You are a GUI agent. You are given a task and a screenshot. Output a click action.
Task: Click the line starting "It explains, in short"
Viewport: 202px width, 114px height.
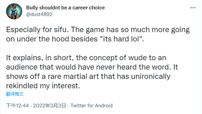tap(86, 58)
